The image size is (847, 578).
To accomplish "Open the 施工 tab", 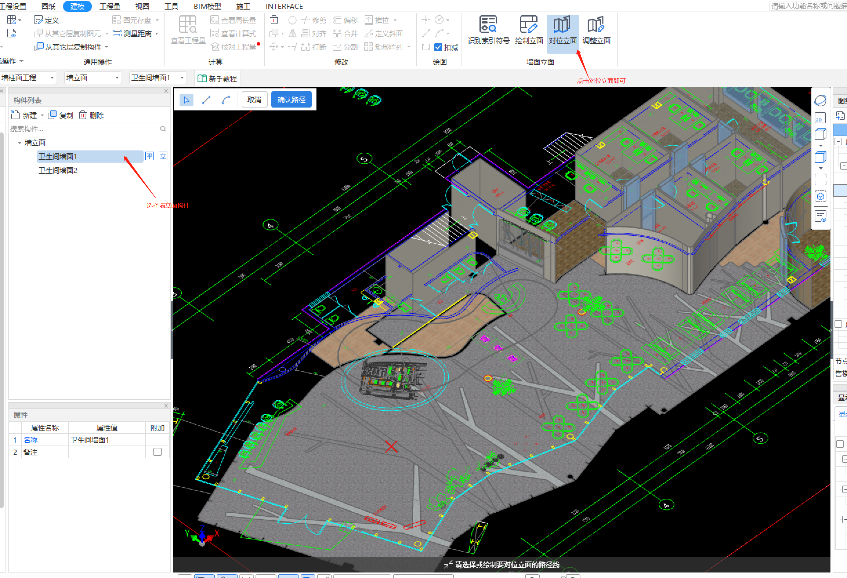I will pyautogui.click(x=243, y=6).
